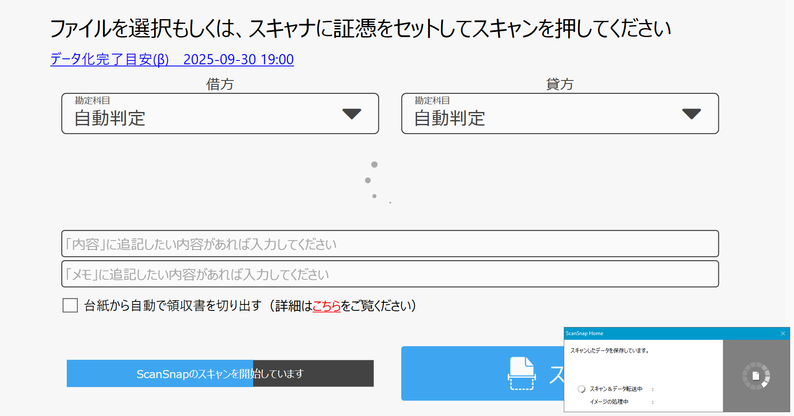Select the 自動判定 value in the 貸方 box
The width and height of the screenshot is (794, 416).
coord(449,118)
